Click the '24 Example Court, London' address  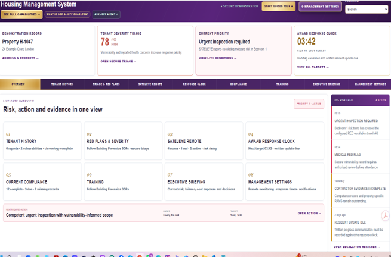tap(18, 49)
